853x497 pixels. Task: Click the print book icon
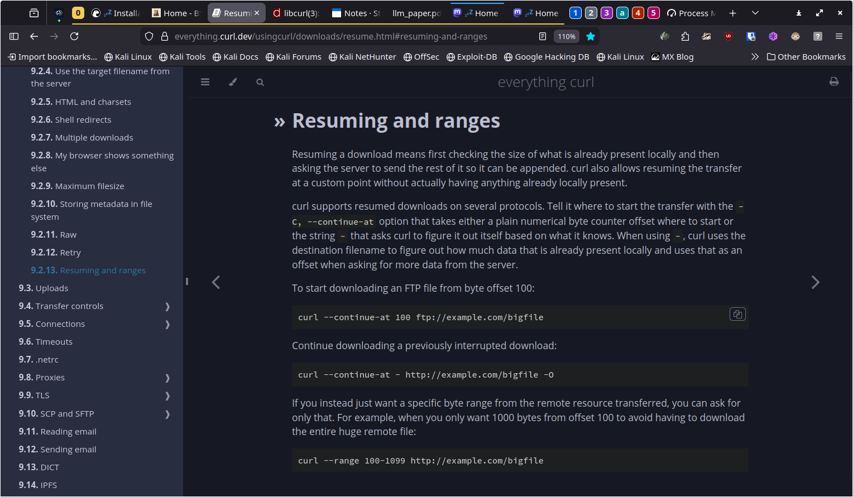tap(833, 81)
